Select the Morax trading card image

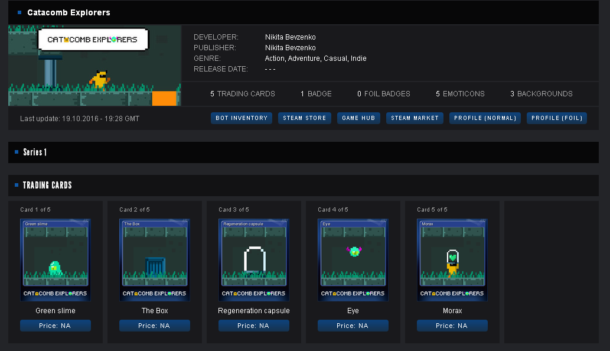click(x=452, y=259)
